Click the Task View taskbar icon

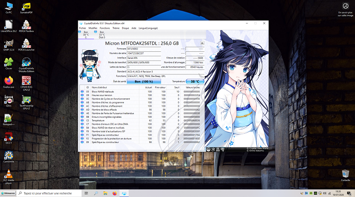[86, 193]
